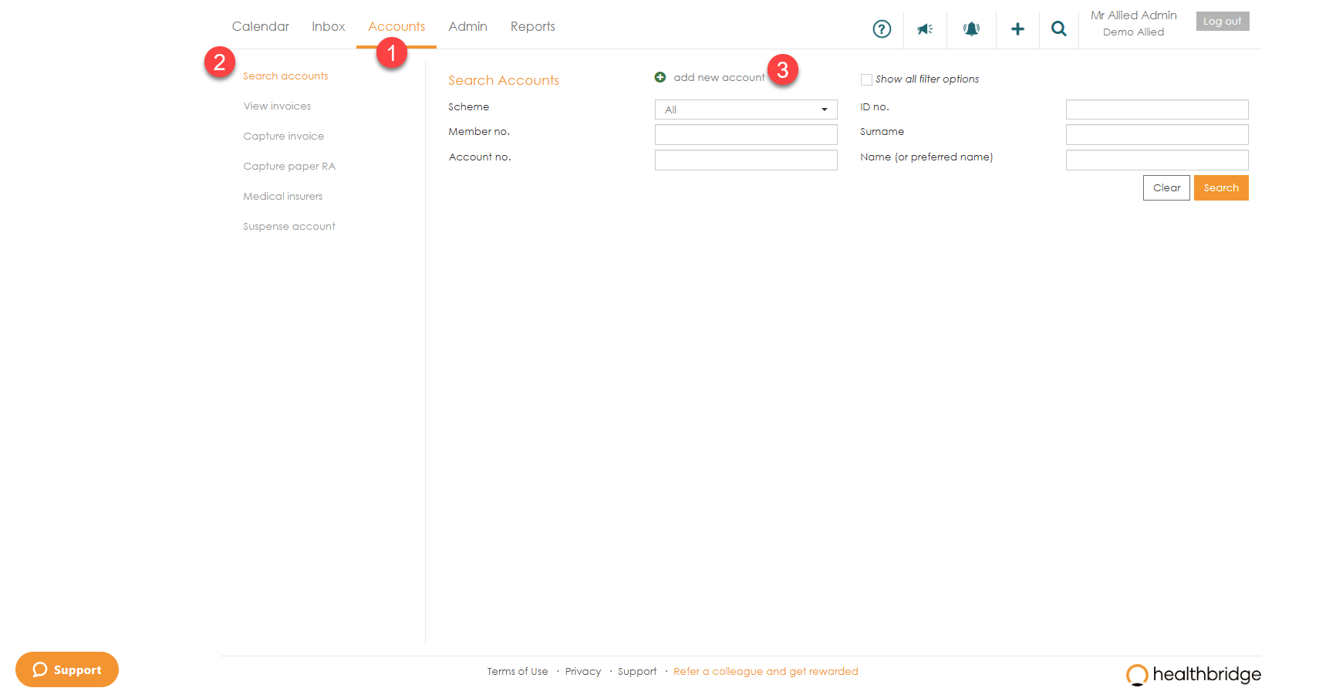Click the Search Accounts heading

pos(504,80)
